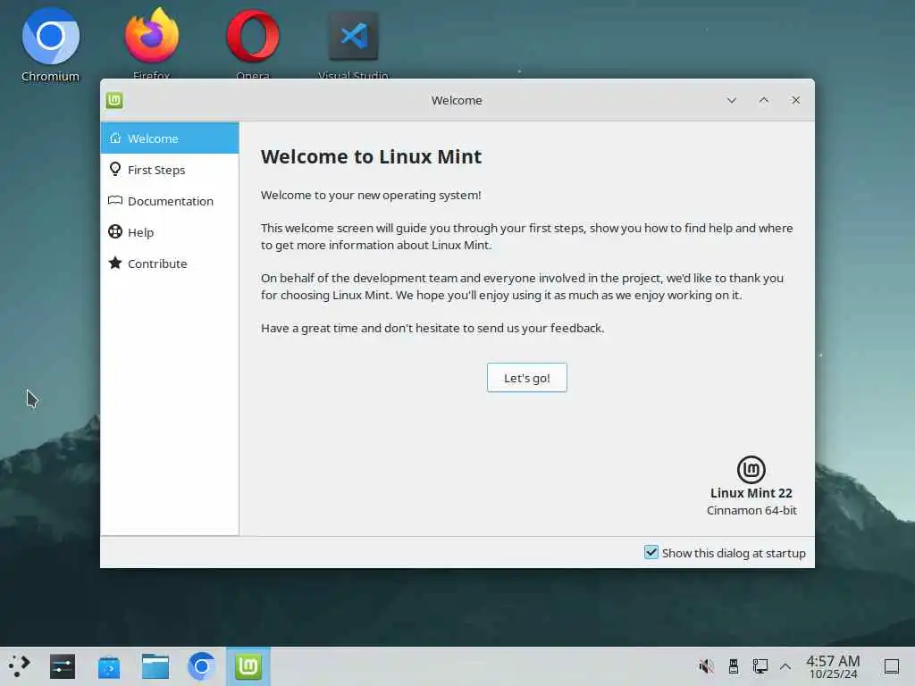Click the muted volume tray icon

706,666
